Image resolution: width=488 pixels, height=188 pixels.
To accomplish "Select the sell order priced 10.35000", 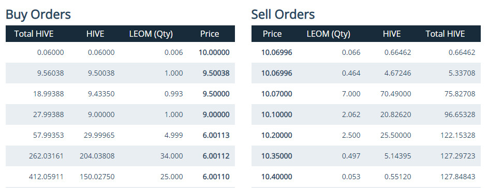I will pos(366,156).
